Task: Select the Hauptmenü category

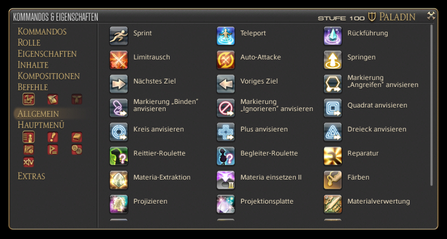Action: point(41,125)
